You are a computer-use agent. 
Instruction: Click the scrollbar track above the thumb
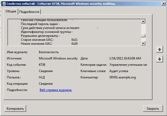pos(143,29)
